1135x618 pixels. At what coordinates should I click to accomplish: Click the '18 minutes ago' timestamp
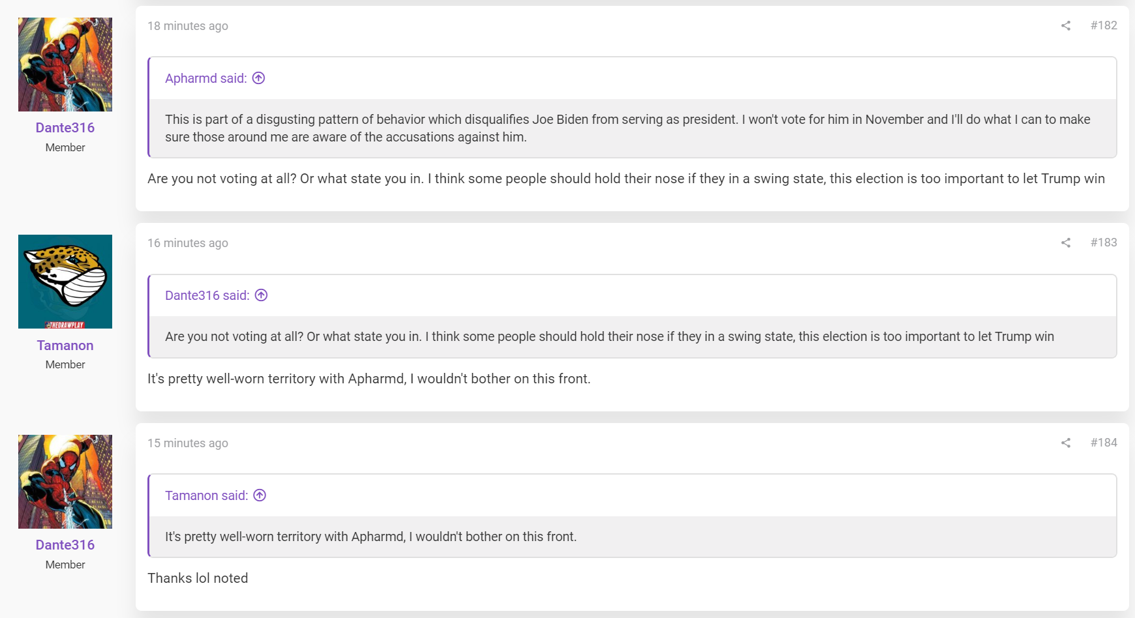(x=188, y=26)
